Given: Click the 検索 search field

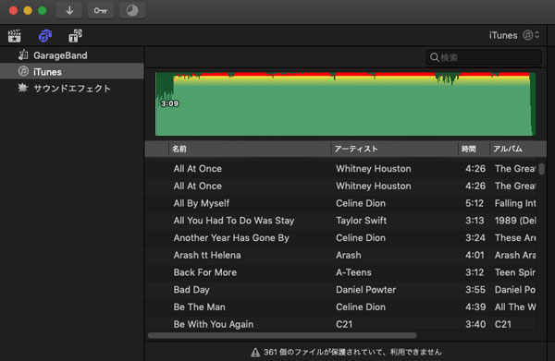Looking at the screenshot, I should click(x=484, y=57).
